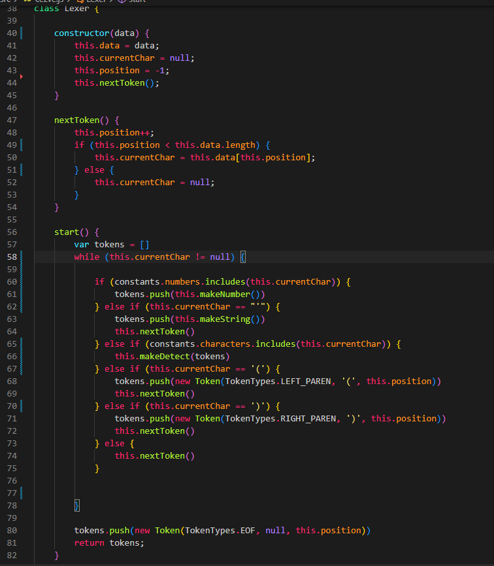Place cursor on the 'else' keyword on line 73

pos(114,444)
